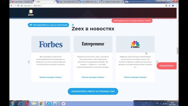Close the Telegram Contact tab
Image resolution: width=188 pixels, height=106 pixels.
click(x=122, y=2)
